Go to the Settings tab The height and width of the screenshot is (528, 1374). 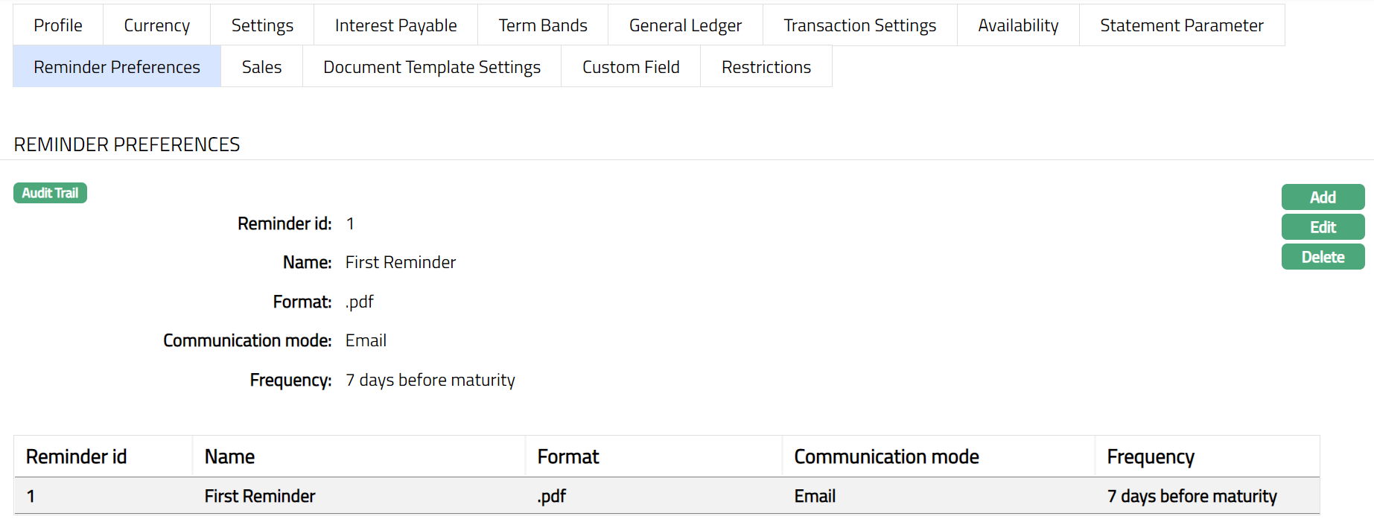tap(262, 25)
